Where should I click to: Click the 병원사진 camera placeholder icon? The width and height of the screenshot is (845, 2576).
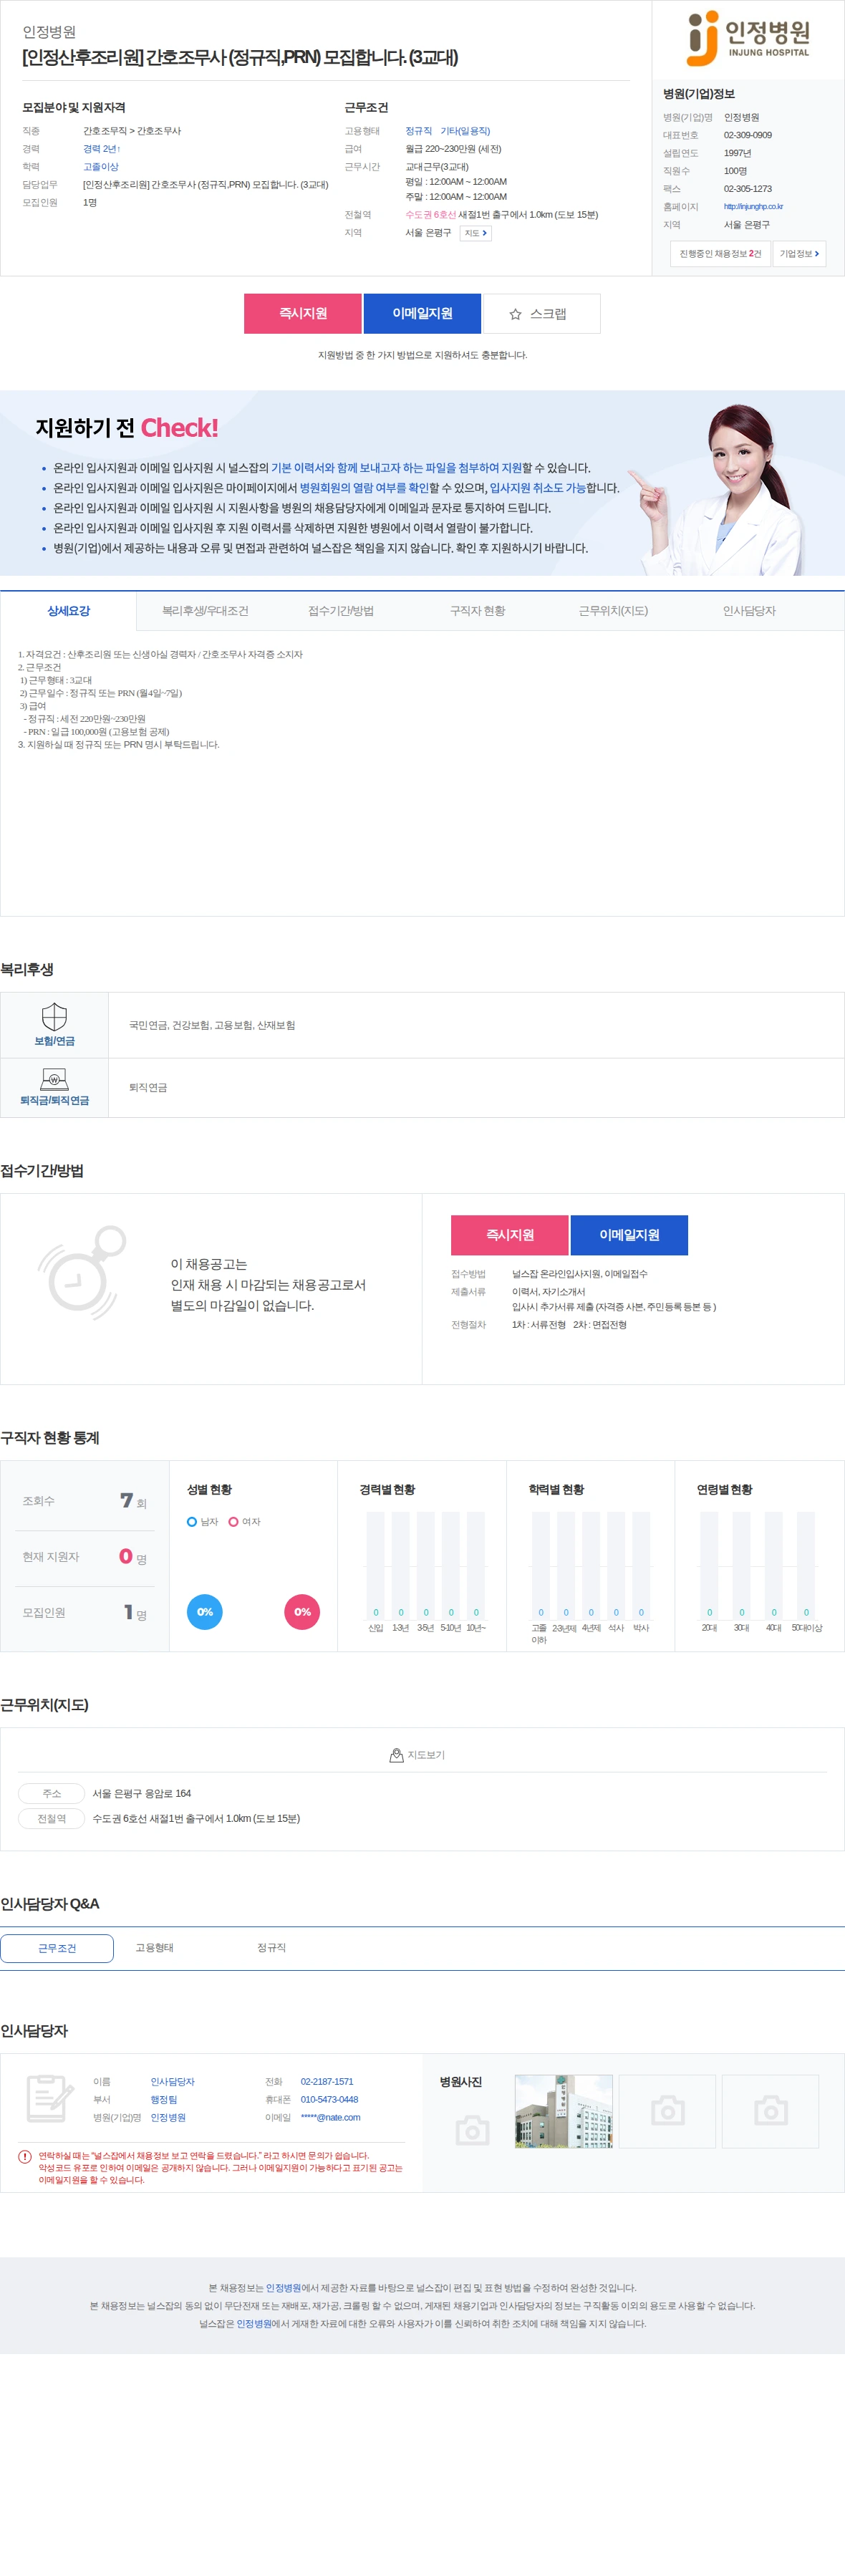point(472,2130)
